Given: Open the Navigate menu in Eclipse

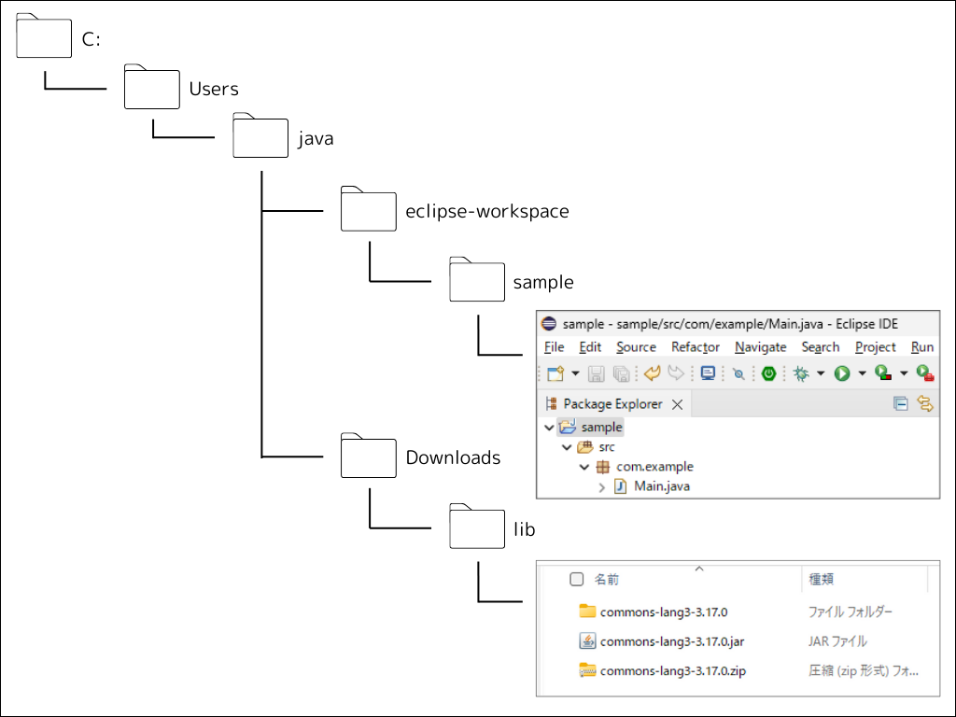Looking at the screenshot, I should (x=760, y=347).
